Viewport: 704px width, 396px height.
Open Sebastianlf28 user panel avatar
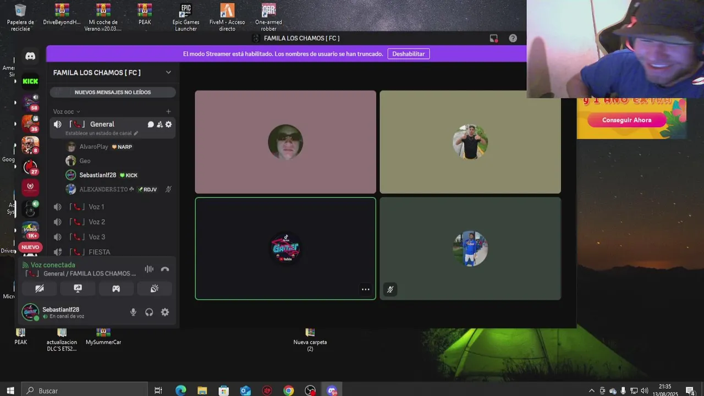click(30, 312)
